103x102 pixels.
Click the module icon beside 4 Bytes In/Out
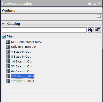click(x=8, y=52)
